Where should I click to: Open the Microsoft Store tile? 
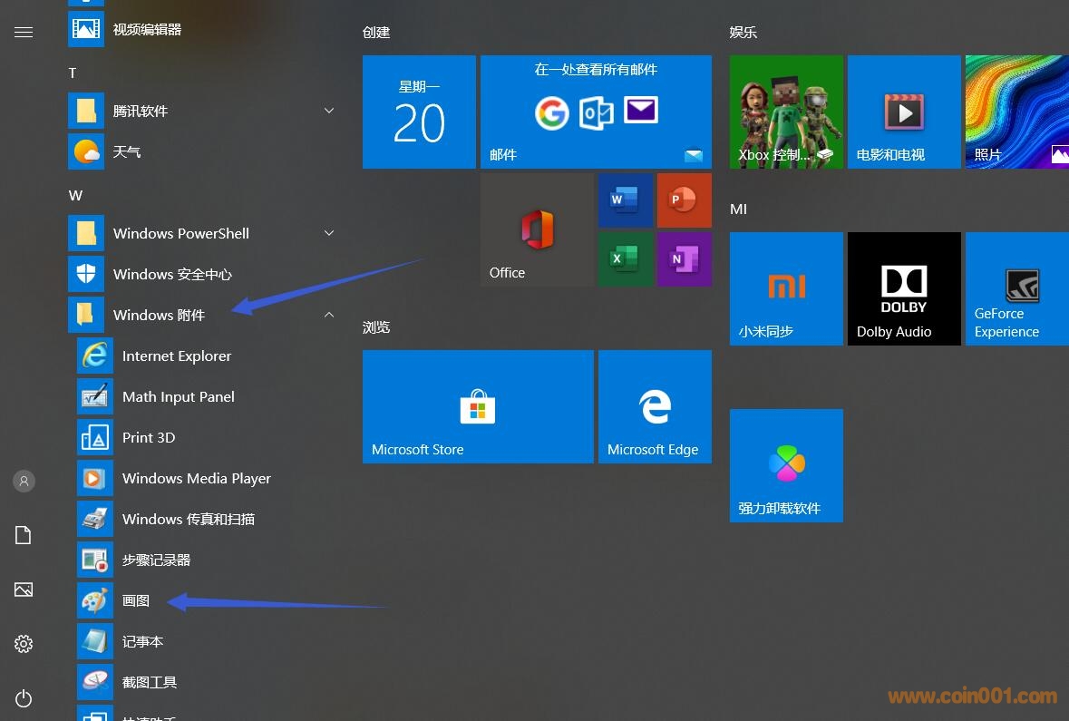click(478, 406)
